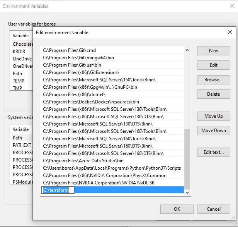The image size is (238, 227).
Task: Open the Edit text... view
Action: 213,152
